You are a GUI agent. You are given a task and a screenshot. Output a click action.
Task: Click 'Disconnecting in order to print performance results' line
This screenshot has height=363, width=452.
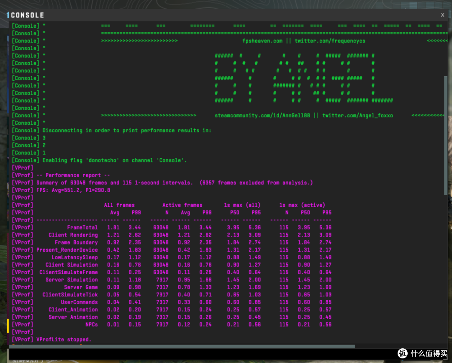pyautogui.click(x=127, y=130)
